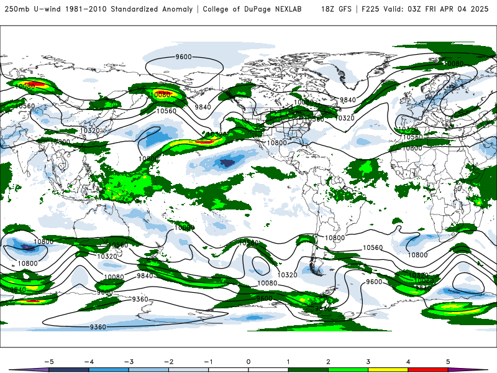
Task: Click the "1" colorbar tick label
Action: 288,362
